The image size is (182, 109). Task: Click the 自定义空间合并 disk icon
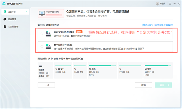tap(49, 34)
